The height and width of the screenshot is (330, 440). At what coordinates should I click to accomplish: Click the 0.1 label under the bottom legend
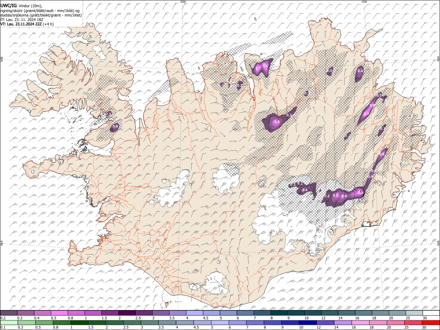pyautogui.click(x=2, y=327)
